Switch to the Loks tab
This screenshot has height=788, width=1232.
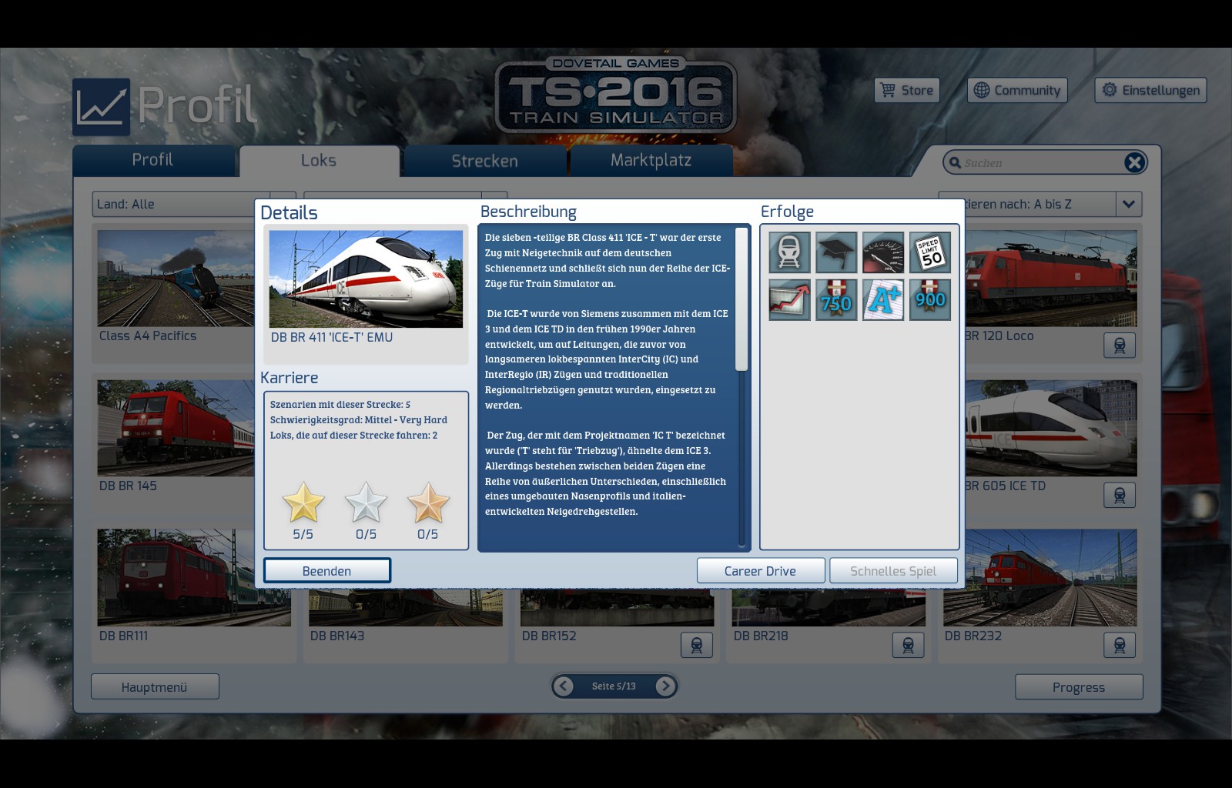point(319,161)
